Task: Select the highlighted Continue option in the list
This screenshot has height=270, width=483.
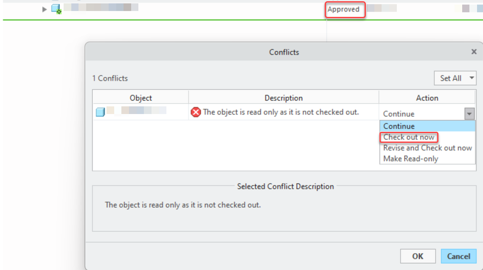Action: pos(399,126)
